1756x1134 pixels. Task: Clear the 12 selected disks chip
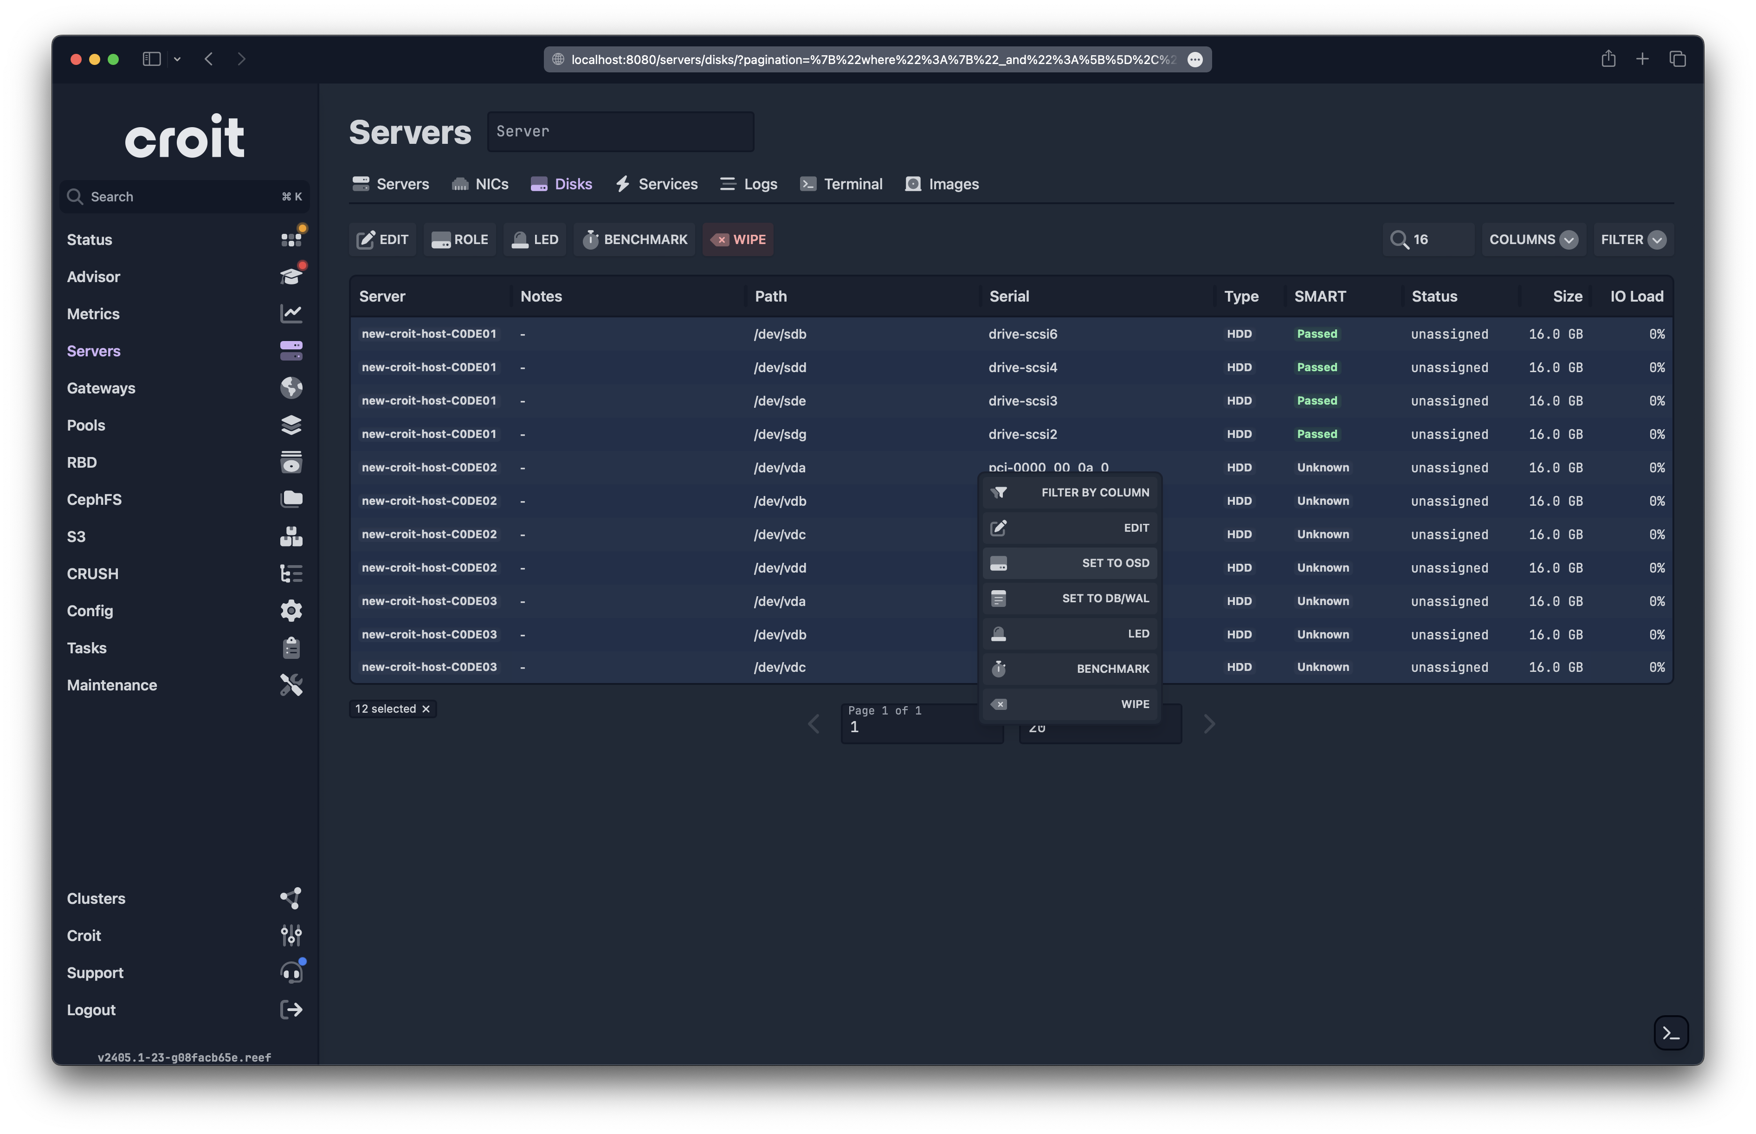426,709
